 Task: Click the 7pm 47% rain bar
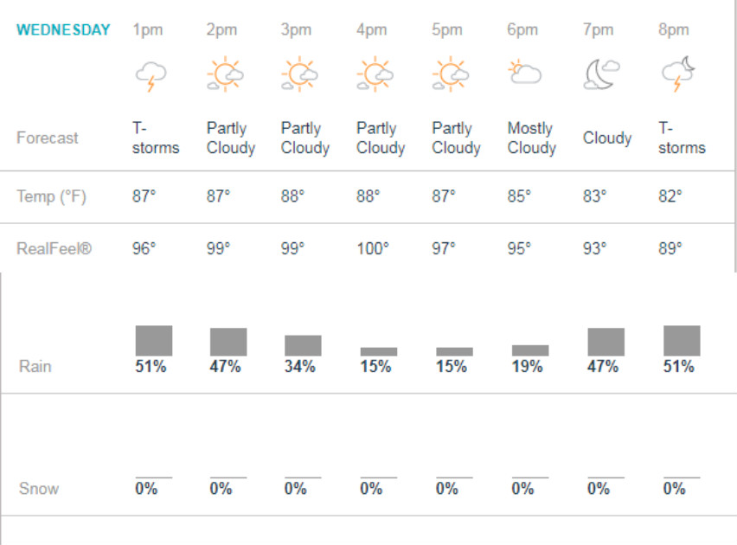point(606,342)
